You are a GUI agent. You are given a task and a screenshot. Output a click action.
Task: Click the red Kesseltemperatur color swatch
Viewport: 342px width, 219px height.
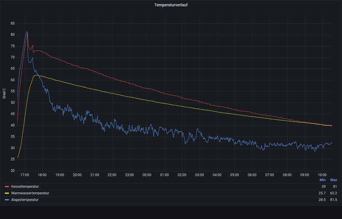[x=7, y=187]
